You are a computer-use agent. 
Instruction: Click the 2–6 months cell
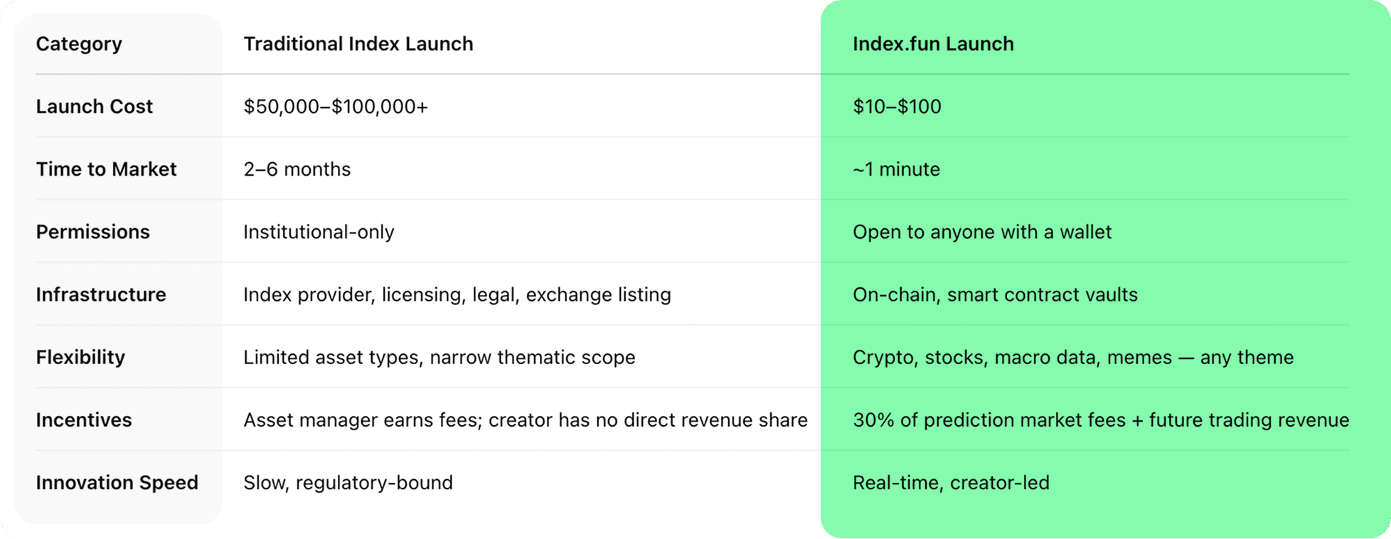[297, 169]
